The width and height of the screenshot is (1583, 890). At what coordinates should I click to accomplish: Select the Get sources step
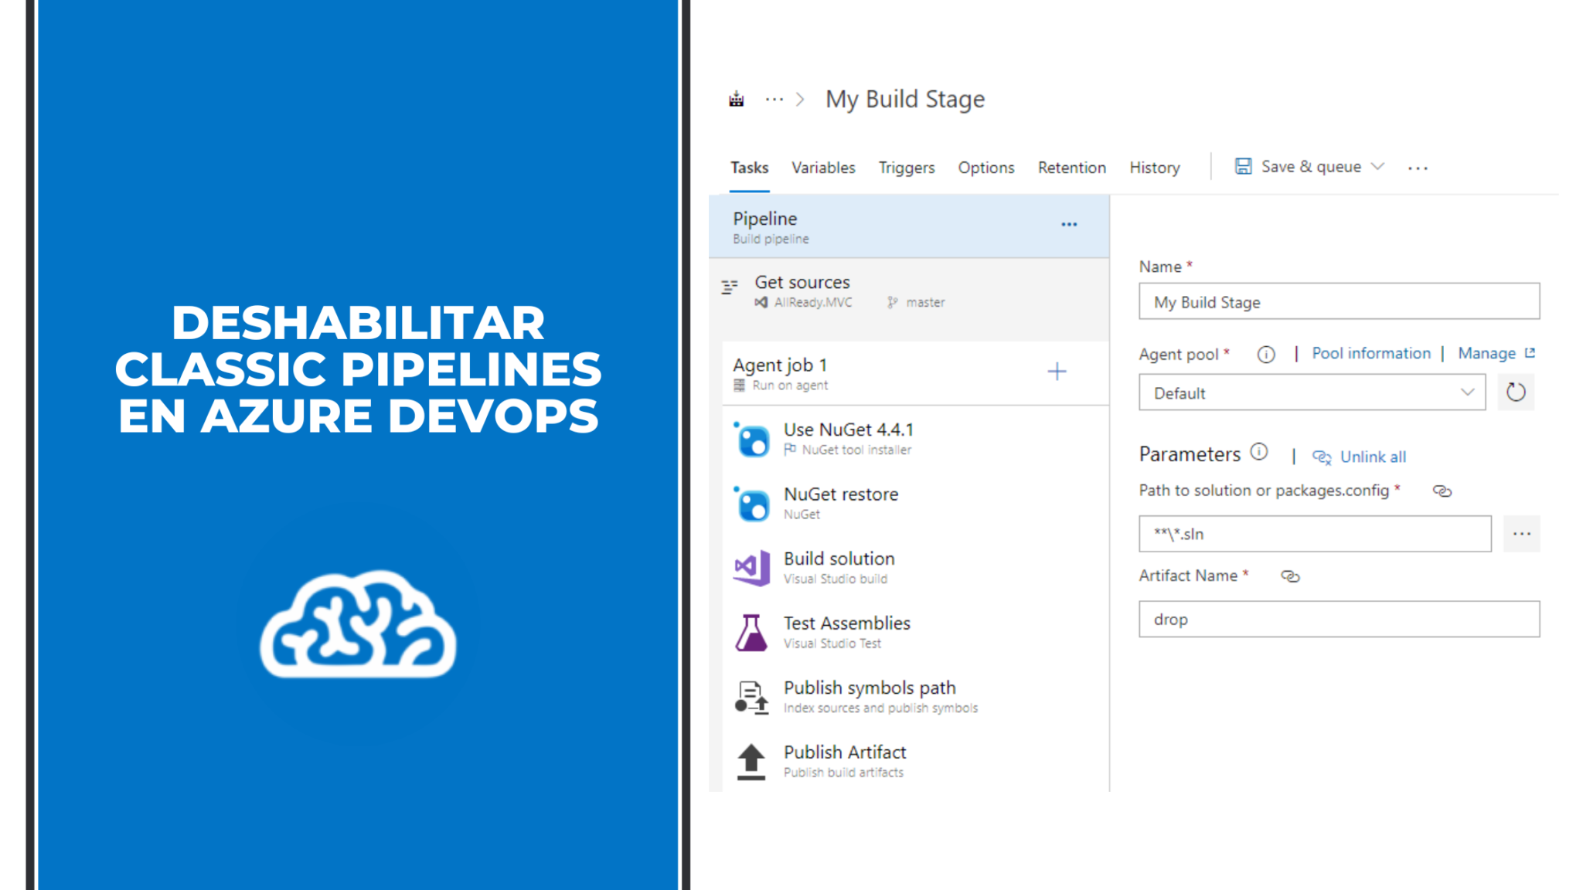909,292
